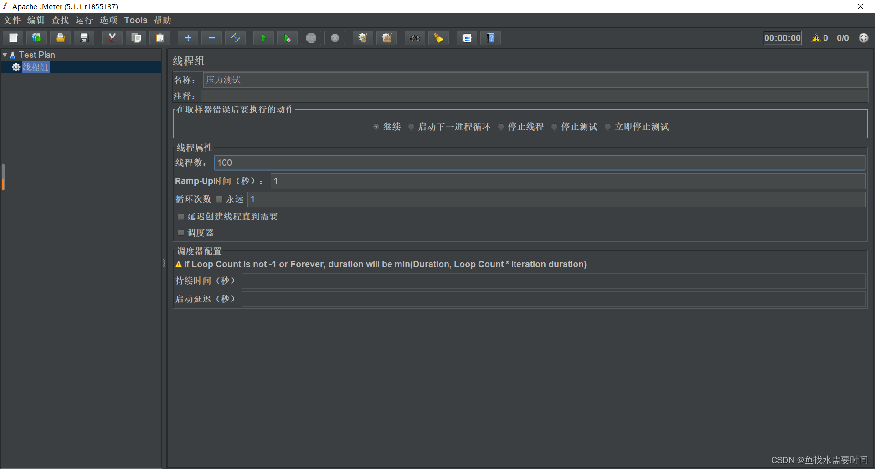875x469 pixels.
Task: Click the 0/0 thread count indicator
Action: coord(843,38)
